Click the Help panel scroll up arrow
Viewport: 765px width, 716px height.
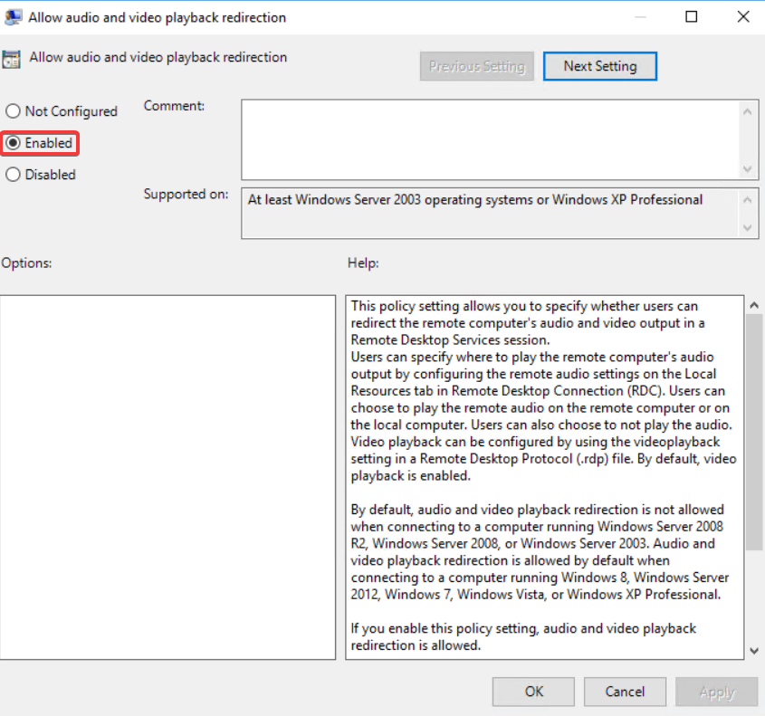pyautogui.click(x=753, y=304)
